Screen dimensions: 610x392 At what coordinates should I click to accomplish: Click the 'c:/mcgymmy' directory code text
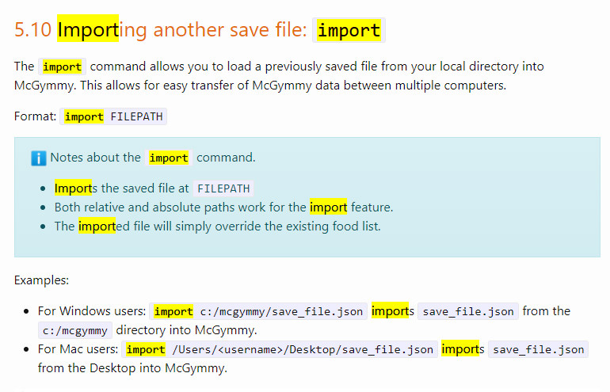[75, 330]
